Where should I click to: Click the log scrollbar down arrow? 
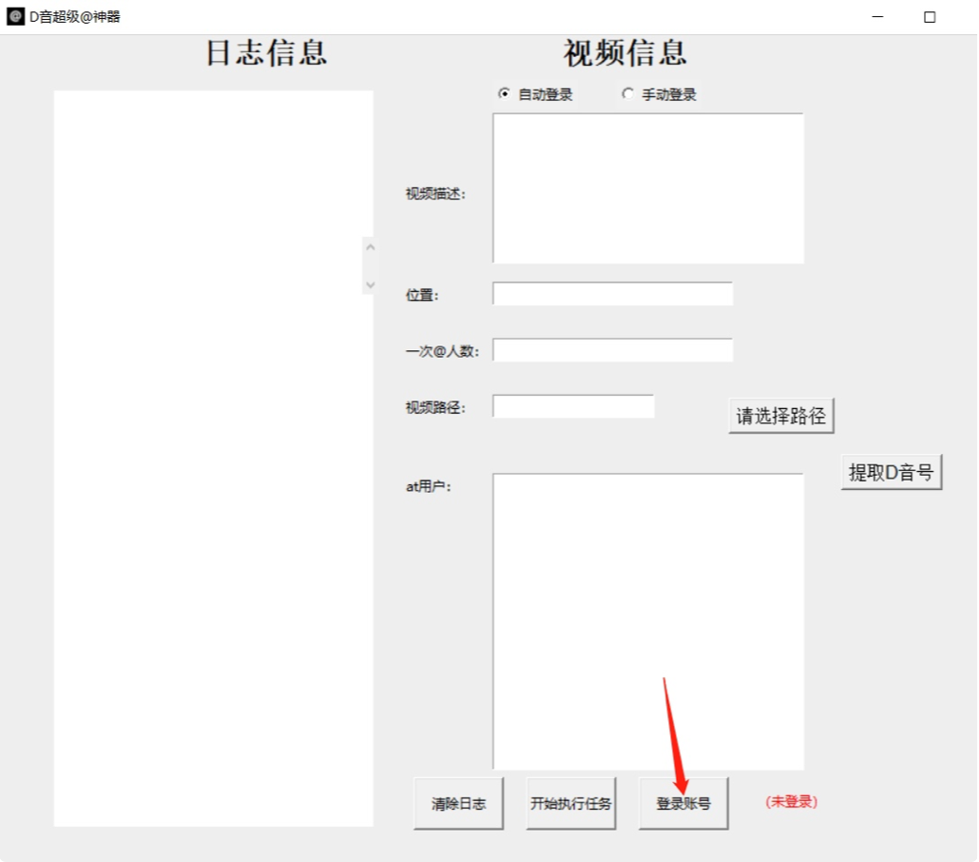371,285
